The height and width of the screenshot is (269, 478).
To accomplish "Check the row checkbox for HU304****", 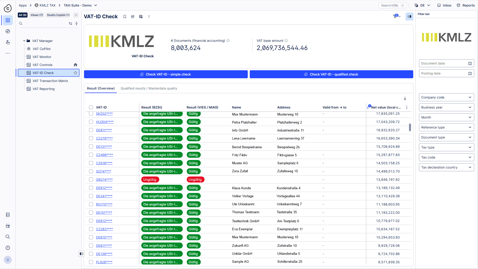I will pyautogui.click(x=91, y=122).
